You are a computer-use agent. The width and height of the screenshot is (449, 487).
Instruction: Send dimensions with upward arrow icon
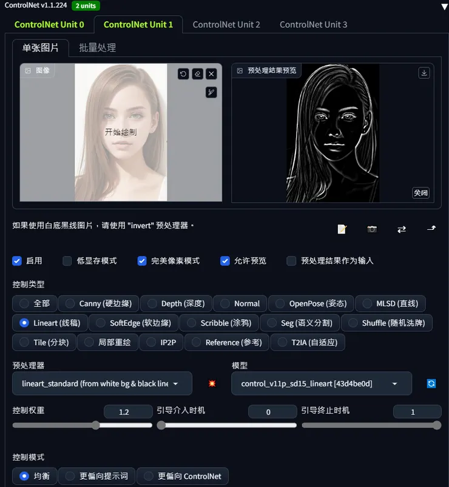coord(431,229)
